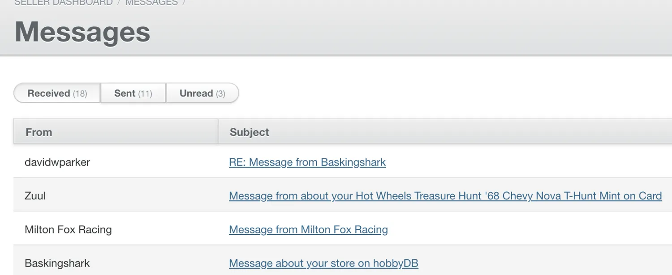Click the large Messages page heading
Screen dimensions: 672x275
click(82, 32)
